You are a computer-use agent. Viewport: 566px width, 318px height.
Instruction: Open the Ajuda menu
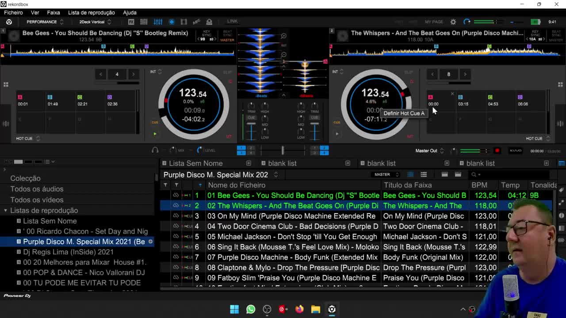click(130, 12)
